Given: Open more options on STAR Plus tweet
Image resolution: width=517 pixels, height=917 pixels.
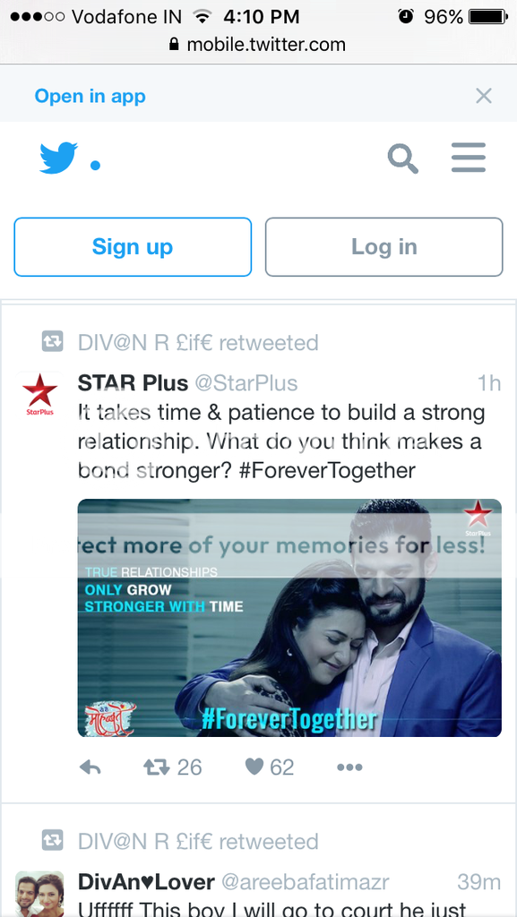Looking at the screenshot, I should coord(349,767).
